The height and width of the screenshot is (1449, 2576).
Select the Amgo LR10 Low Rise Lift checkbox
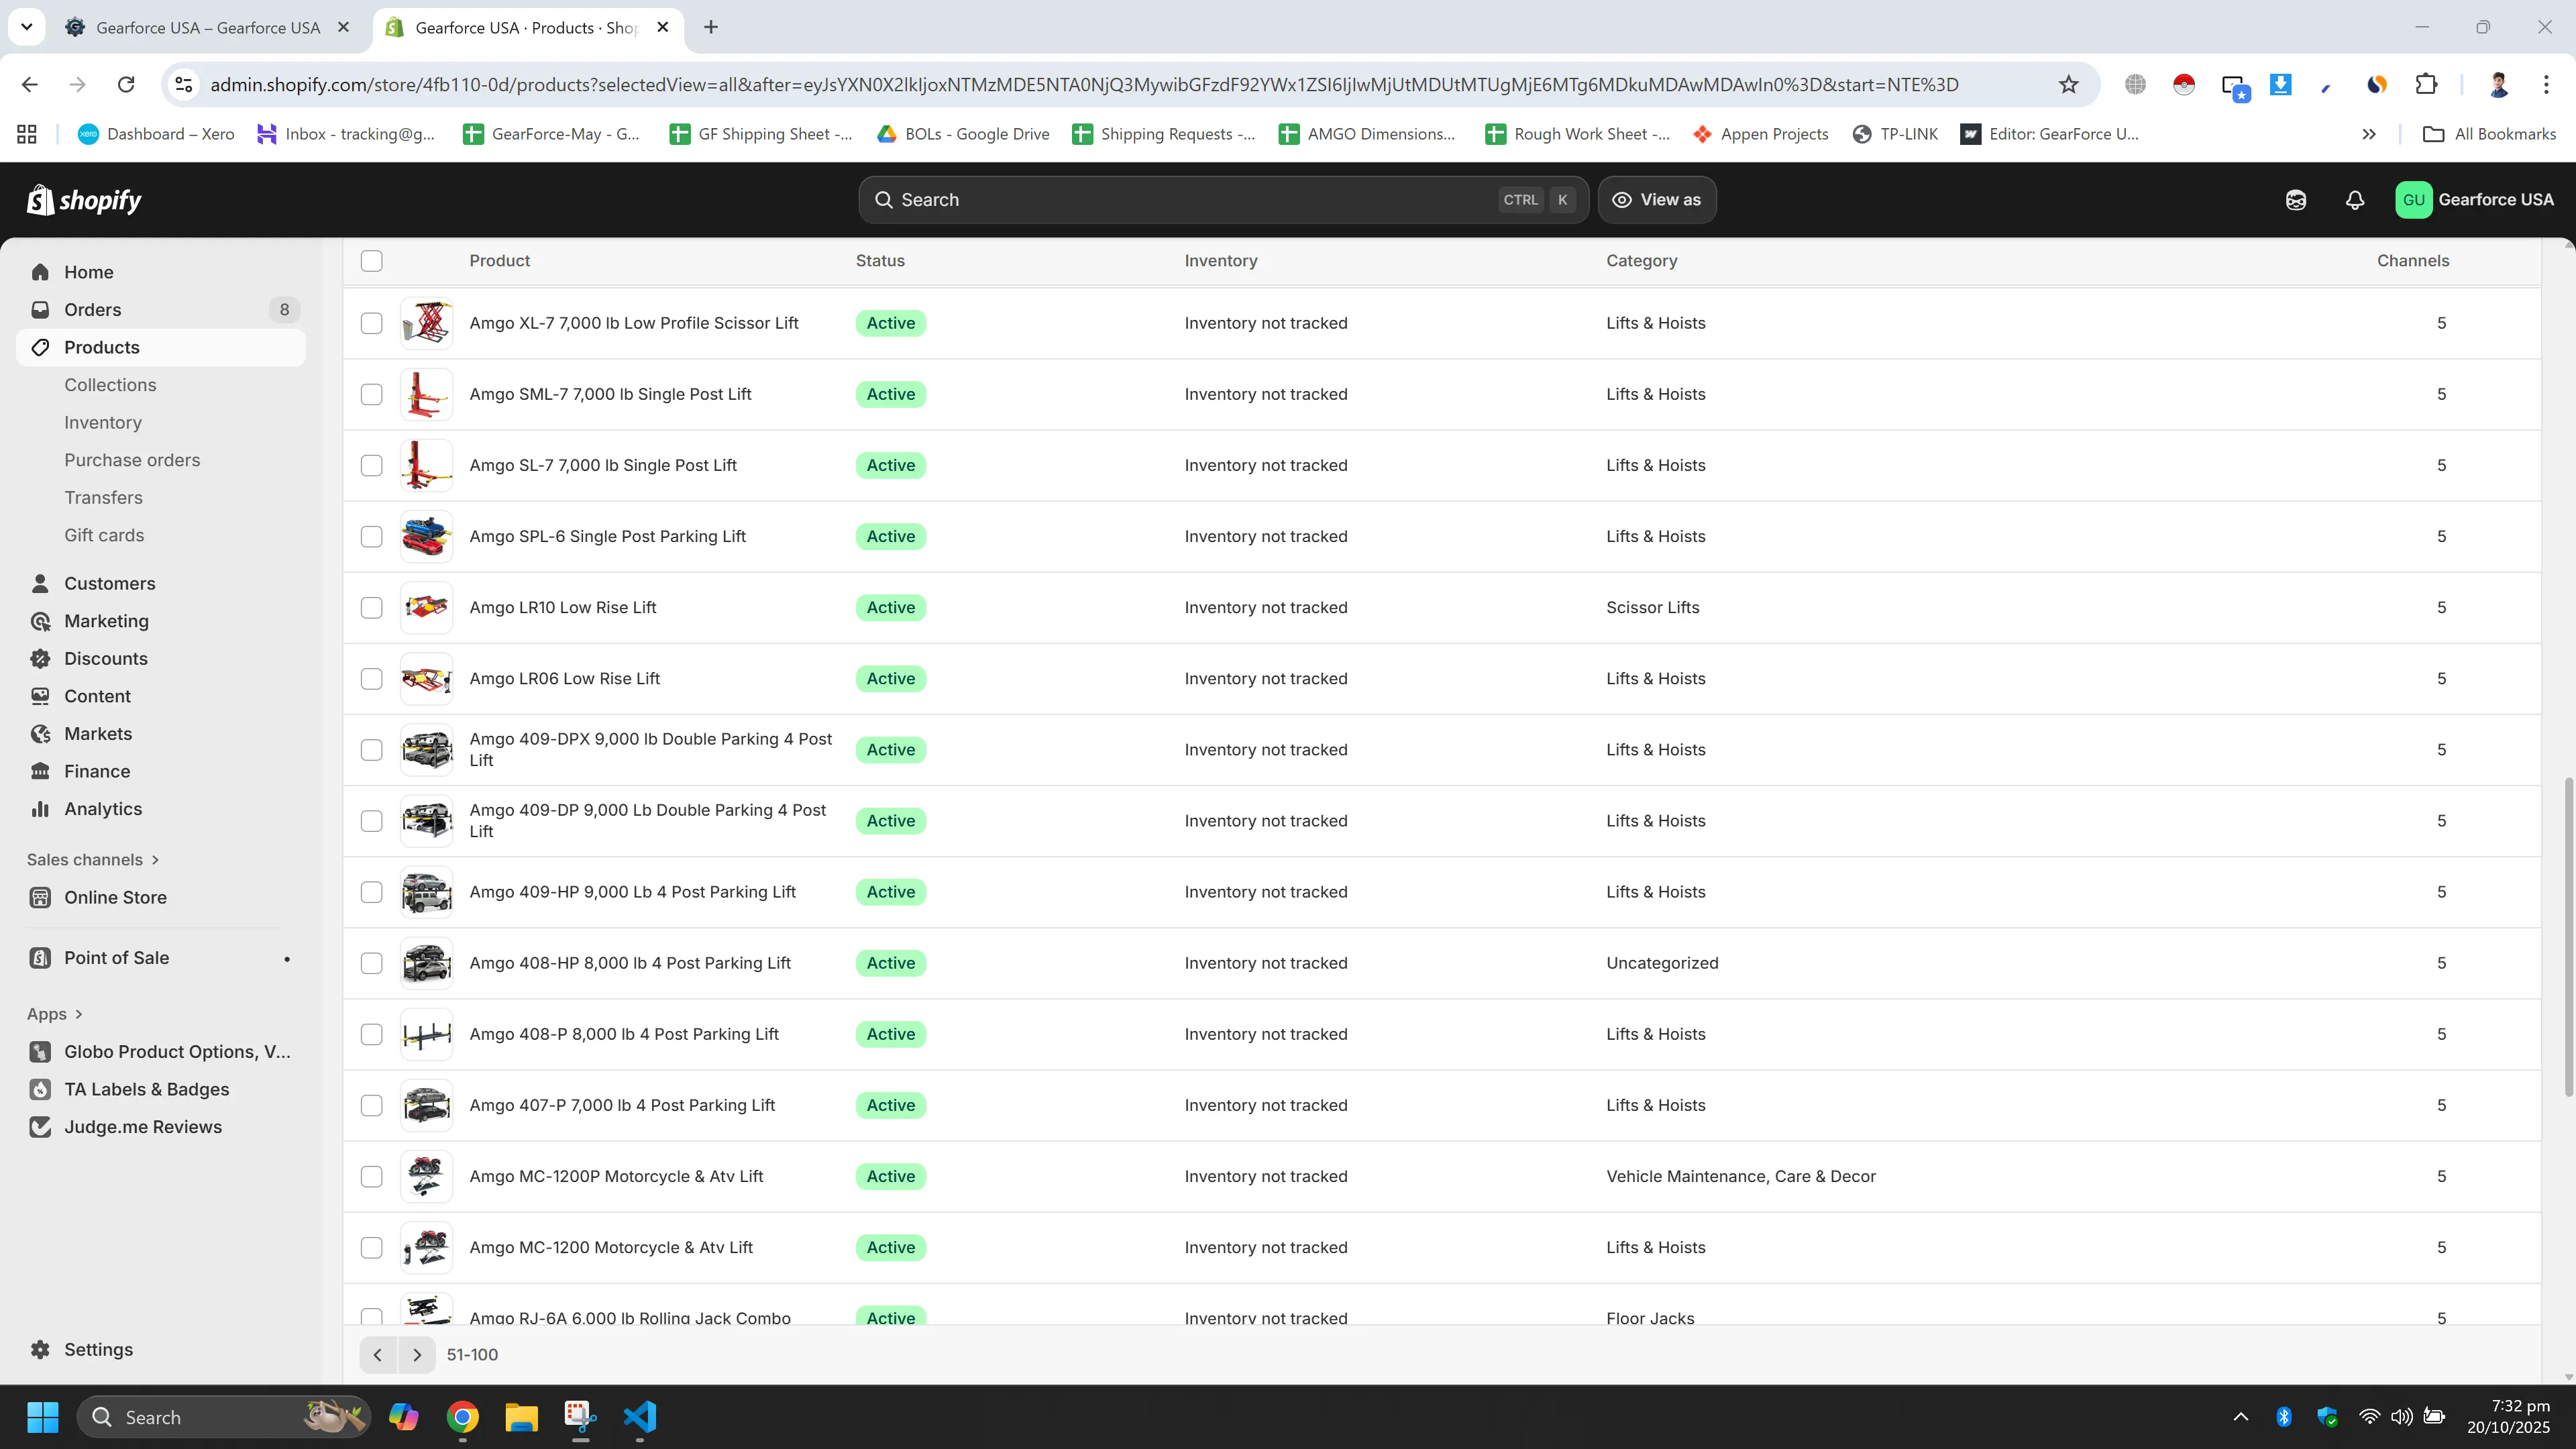point(371,608)
